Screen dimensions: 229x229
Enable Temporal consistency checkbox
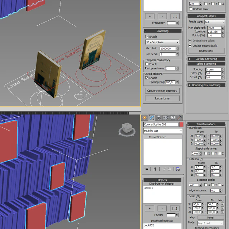click(x=147, y=64)
